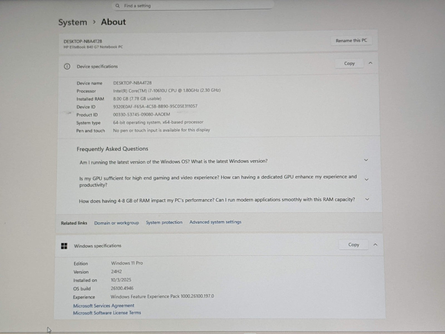The image size is (445, 334).
Task: Open the Domain or workgroup link
Action: (x=117, y=223)
